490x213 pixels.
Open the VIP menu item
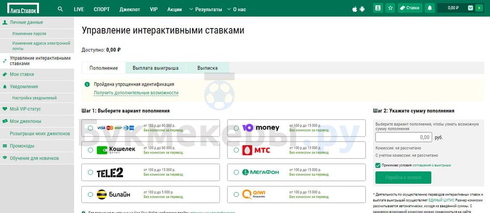click(154, 9)
